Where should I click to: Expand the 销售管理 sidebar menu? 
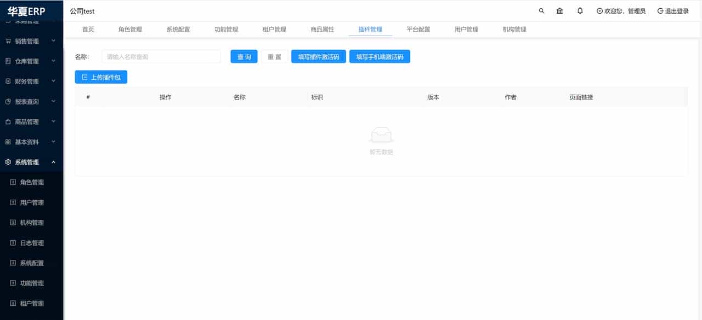coord(30,40)
